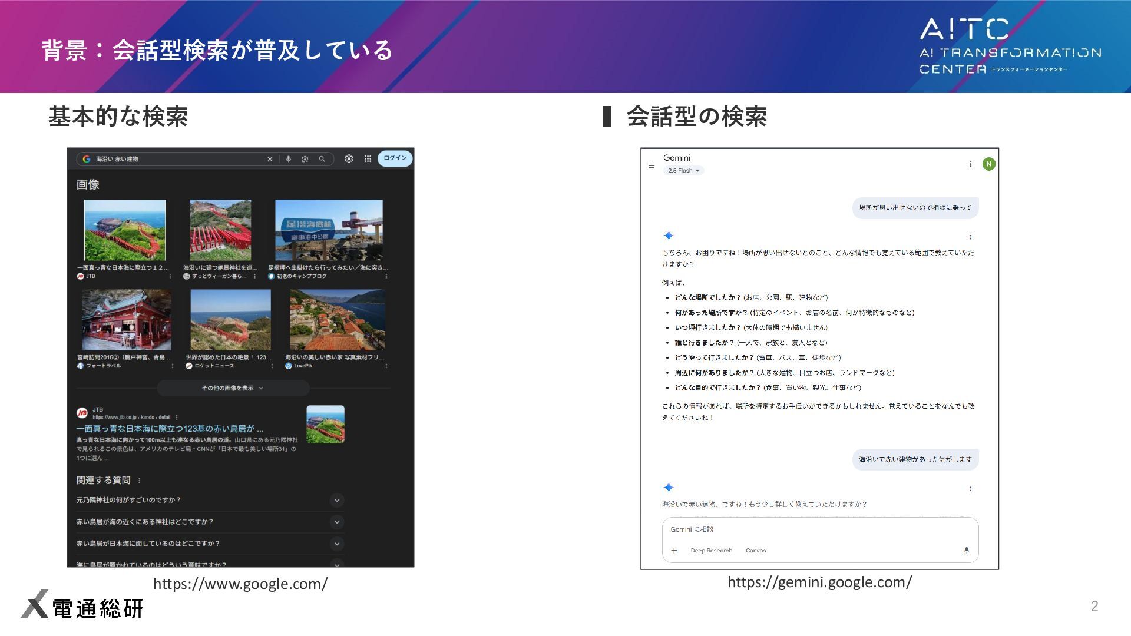The height and width of the screenshot is (636, 1131).
Task: Open Google settings gear icon
Action: (x=349, y=158)
